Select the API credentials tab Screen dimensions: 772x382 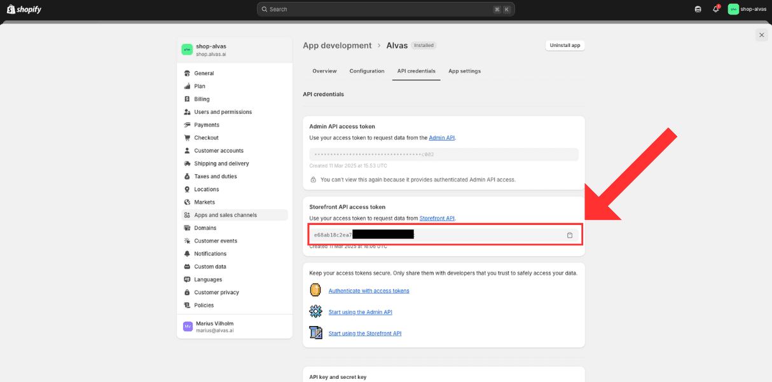[x=417, y=71]
